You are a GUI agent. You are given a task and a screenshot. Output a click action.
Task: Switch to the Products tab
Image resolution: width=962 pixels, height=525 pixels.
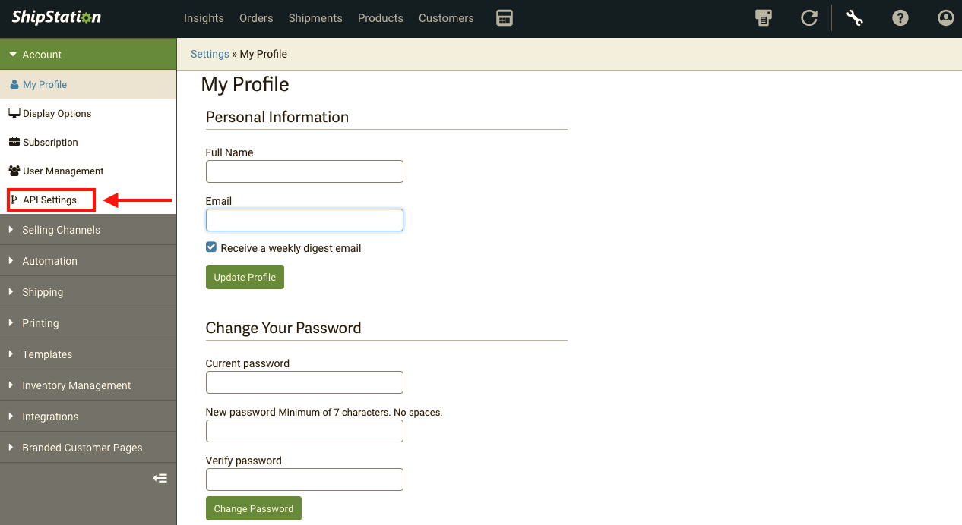(381, 18)
